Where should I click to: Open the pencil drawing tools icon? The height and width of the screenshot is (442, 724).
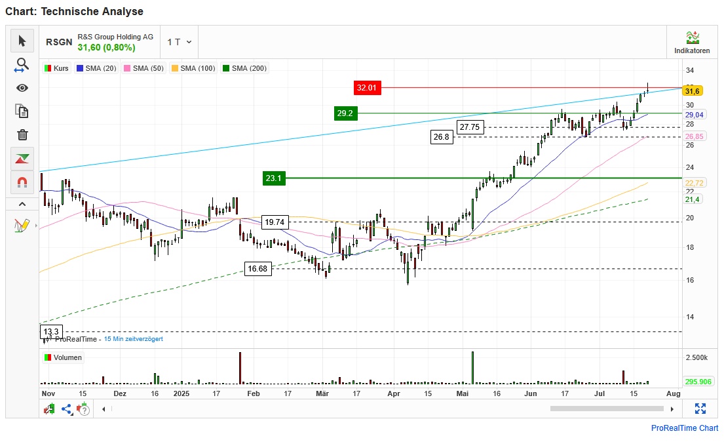click(21, 225)
